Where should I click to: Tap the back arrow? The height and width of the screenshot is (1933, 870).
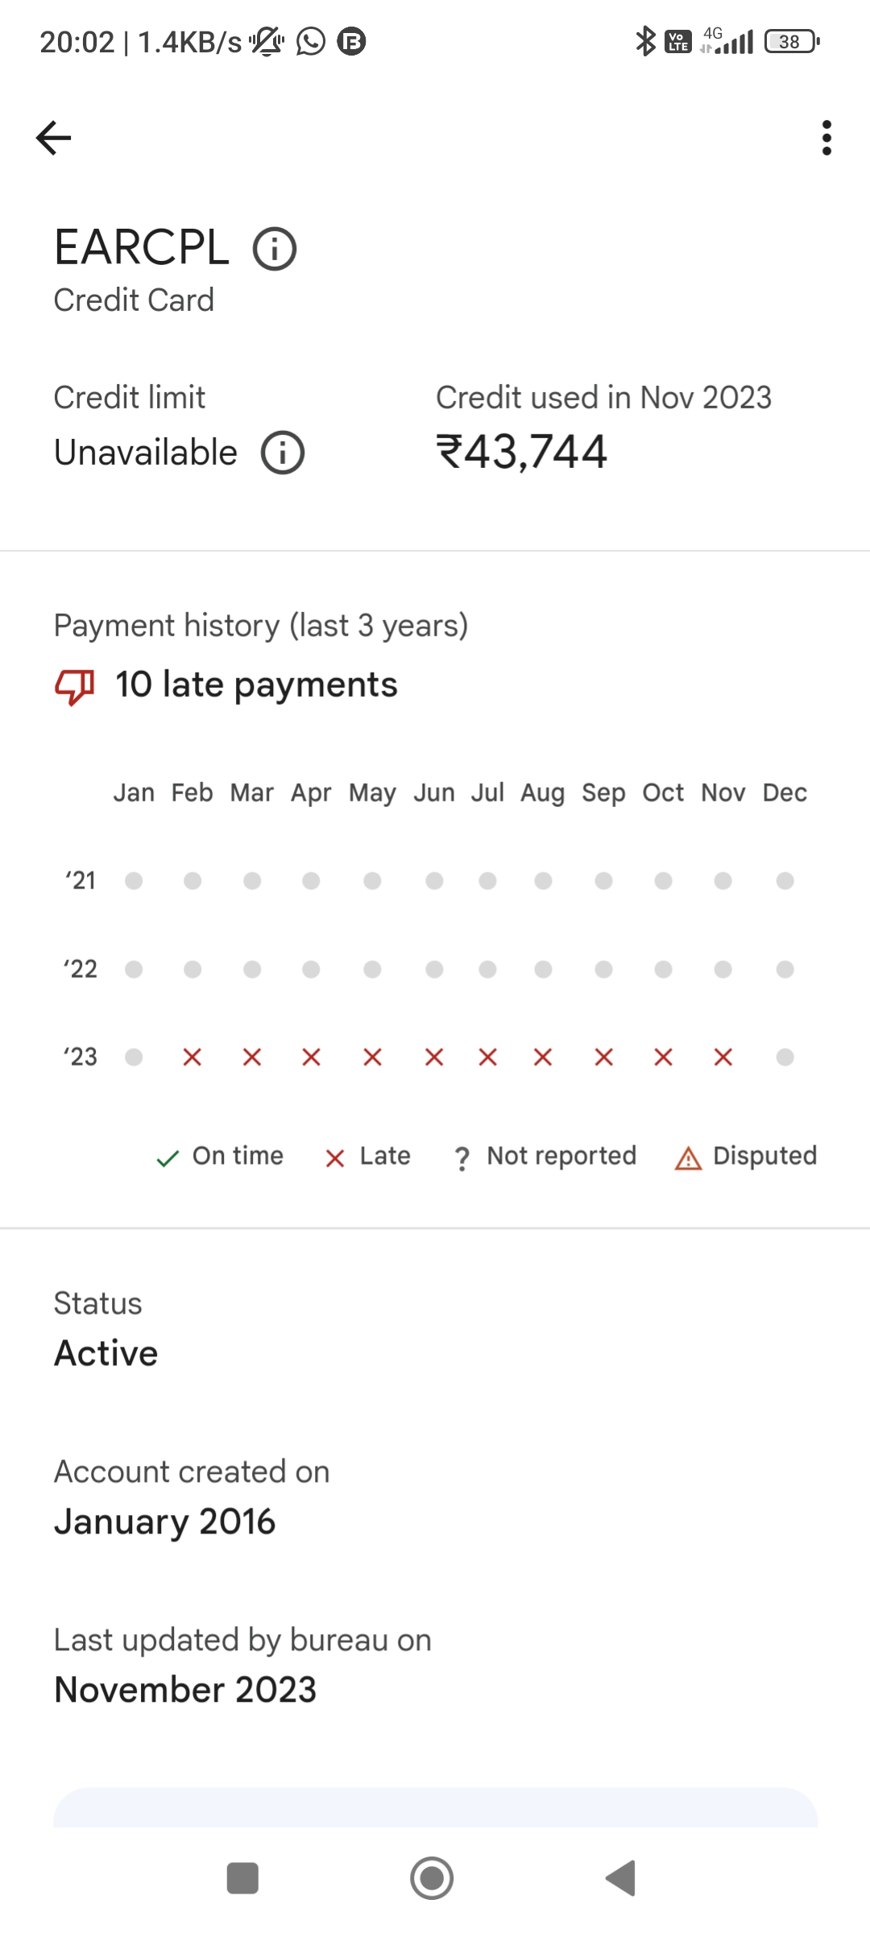(54, 138)
